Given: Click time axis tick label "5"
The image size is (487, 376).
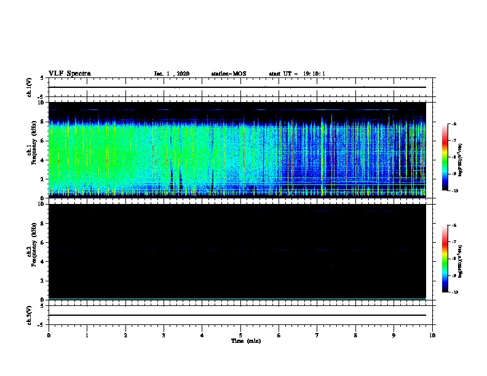Looking at the screenshot, I should (x=240, y=335).
